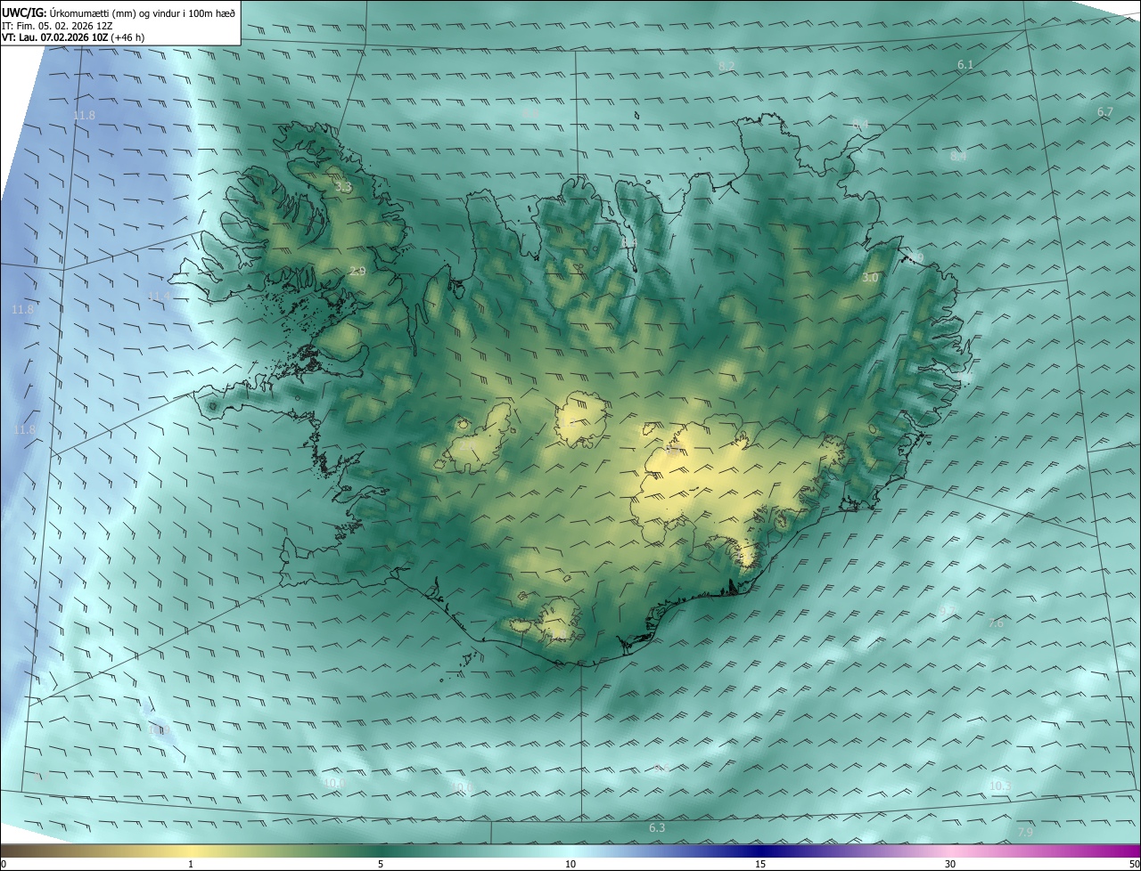1141x871 pixels.
Task: Click the color scale tick labeled 15
Action: 760,864
